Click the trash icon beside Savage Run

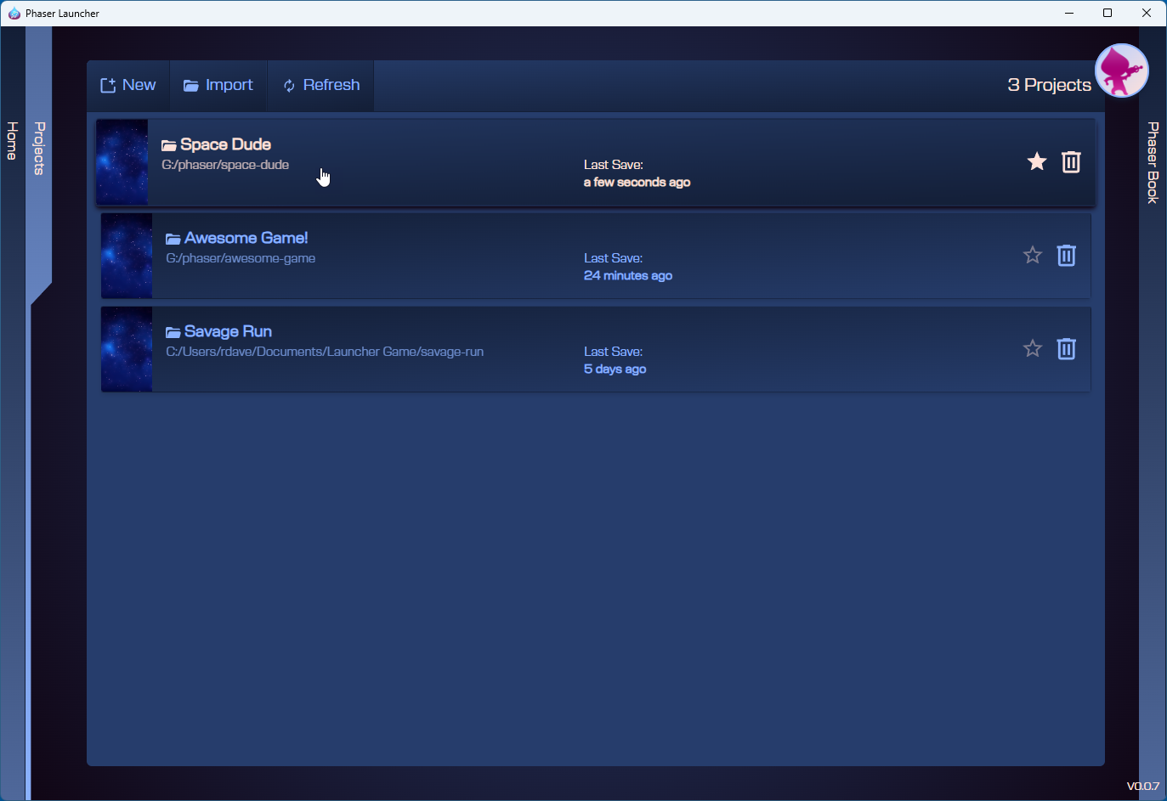point(1067,348)
